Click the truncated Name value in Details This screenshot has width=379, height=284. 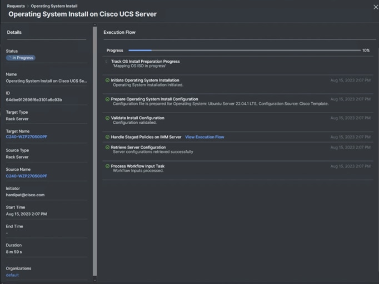click(x=47, y=81)
